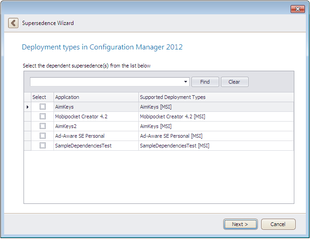310x239 pixels.
Task: Proceed with the Next > button
Action: click(240, 224)
